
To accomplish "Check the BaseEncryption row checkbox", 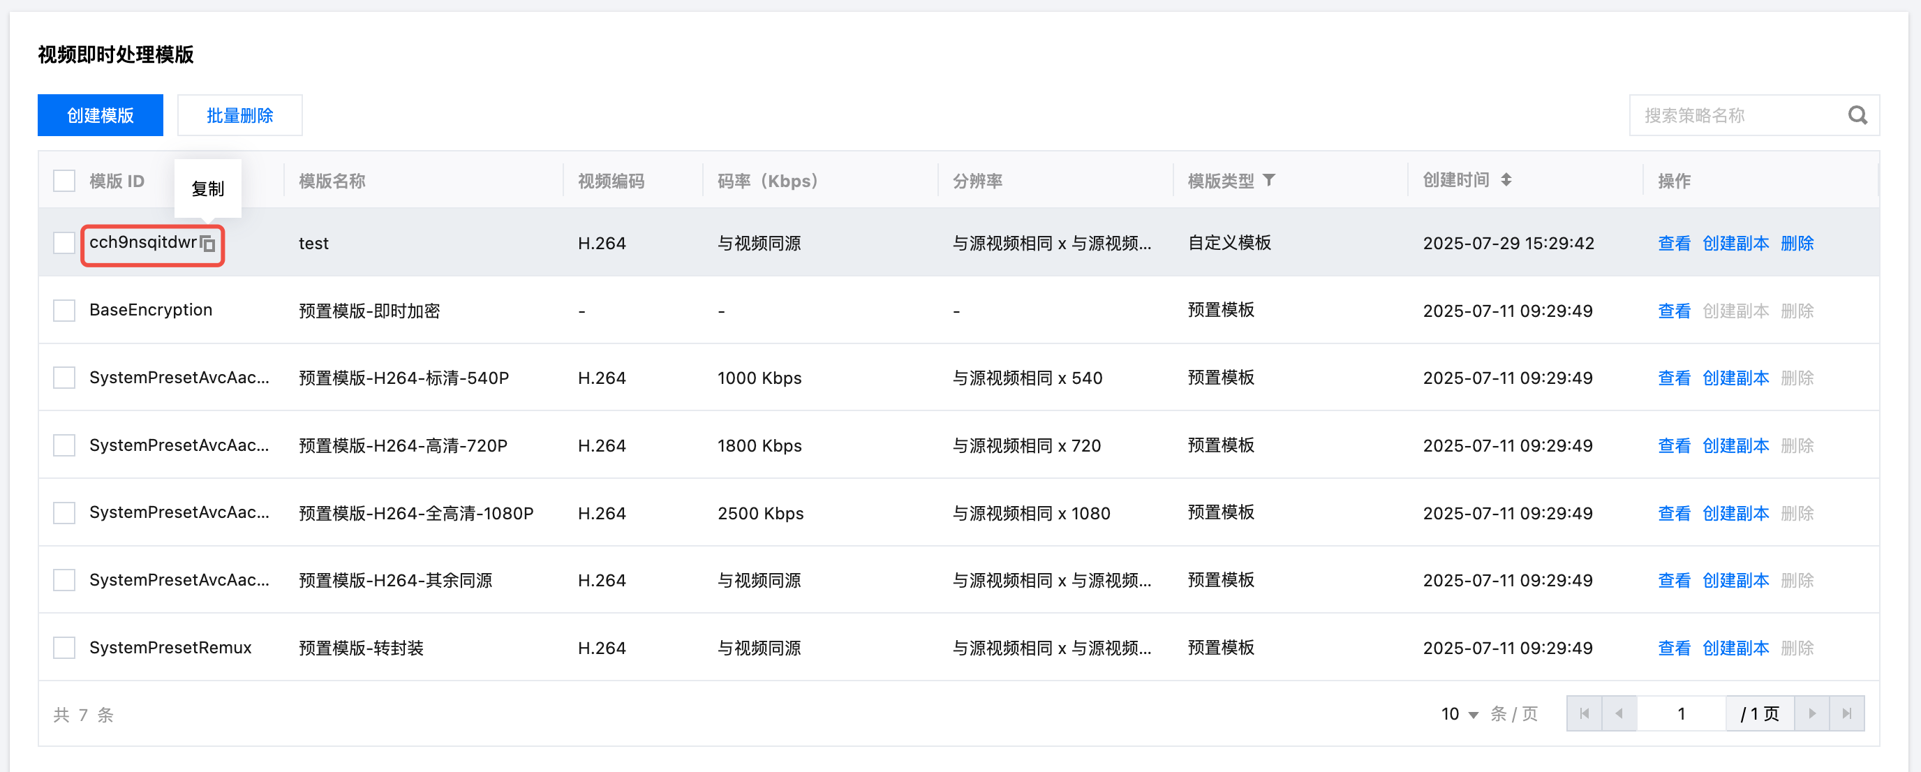I will [x=64, y=311].
